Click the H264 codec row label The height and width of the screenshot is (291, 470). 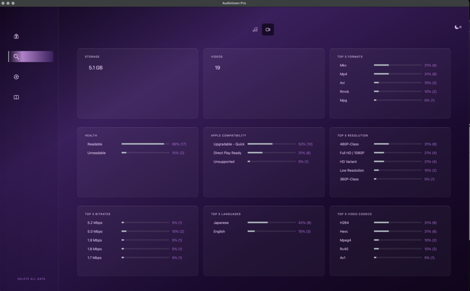coord(344,222)
